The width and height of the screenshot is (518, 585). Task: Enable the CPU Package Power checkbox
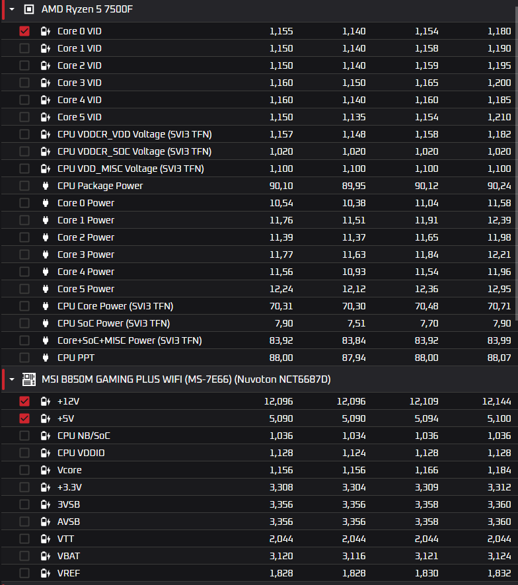pos(24,186)
